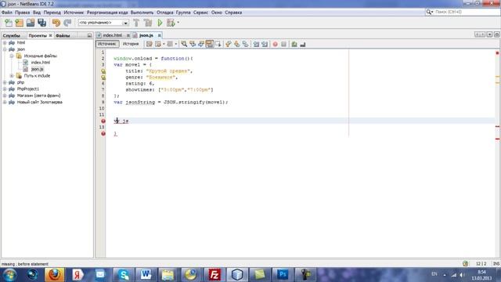Click the New Project toolbar icon
This screenshot has height=282, width=501.
click(20, 23)
